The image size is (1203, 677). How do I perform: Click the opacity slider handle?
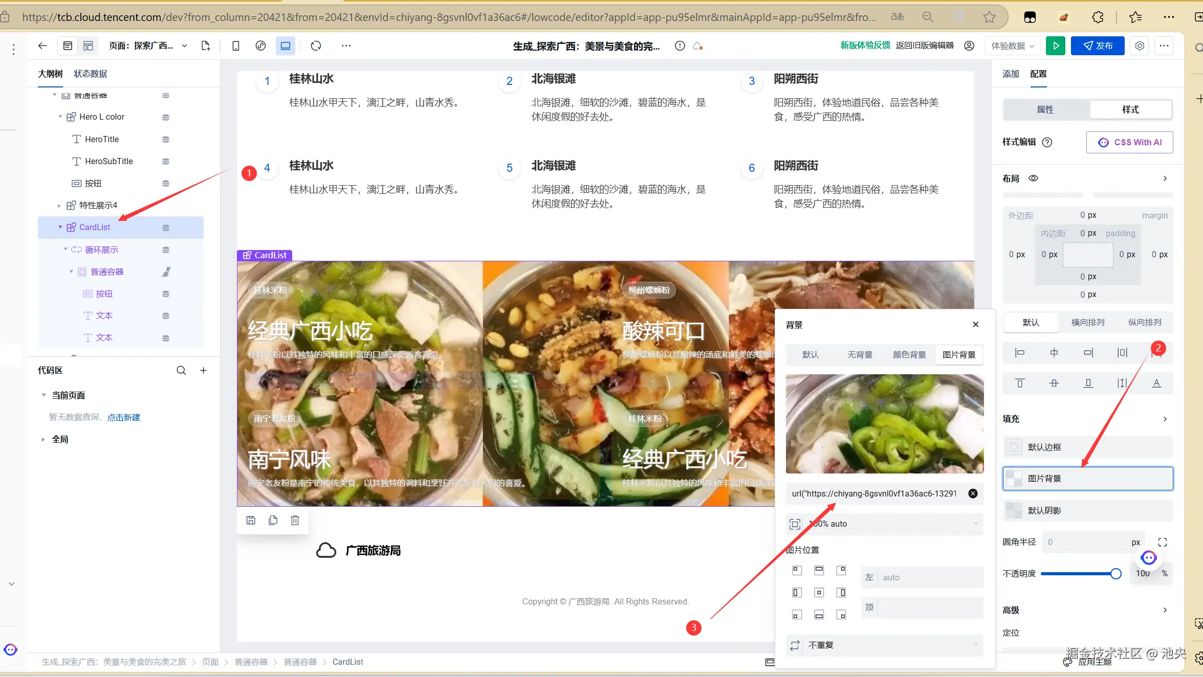[x=1115, y=574]
